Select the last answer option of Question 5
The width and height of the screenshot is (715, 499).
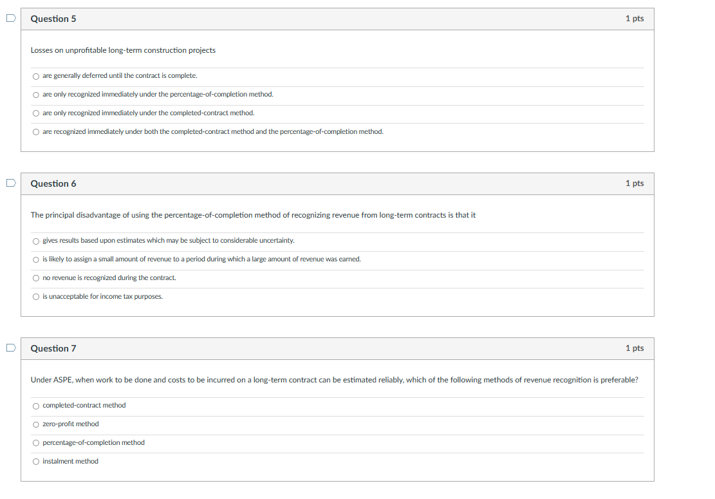click(36, 132)
